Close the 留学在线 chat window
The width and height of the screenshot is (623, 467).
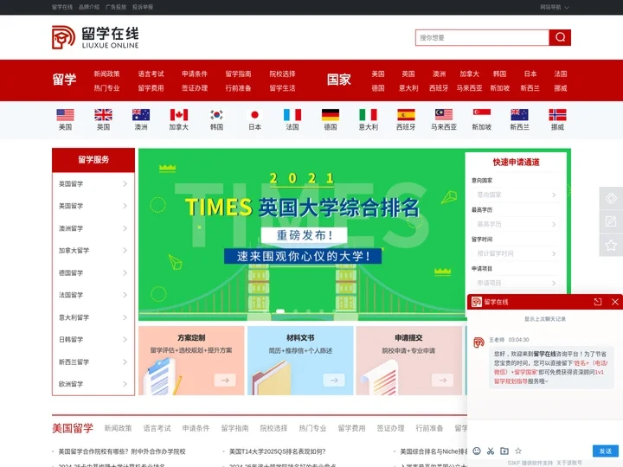click(615, 302)
